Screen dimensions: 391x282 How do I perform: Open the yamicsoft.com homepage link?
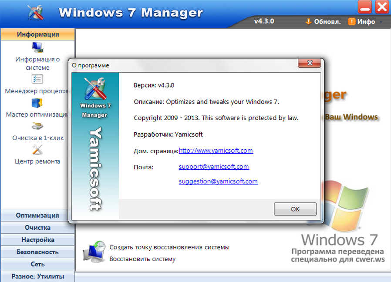[216, 151]
